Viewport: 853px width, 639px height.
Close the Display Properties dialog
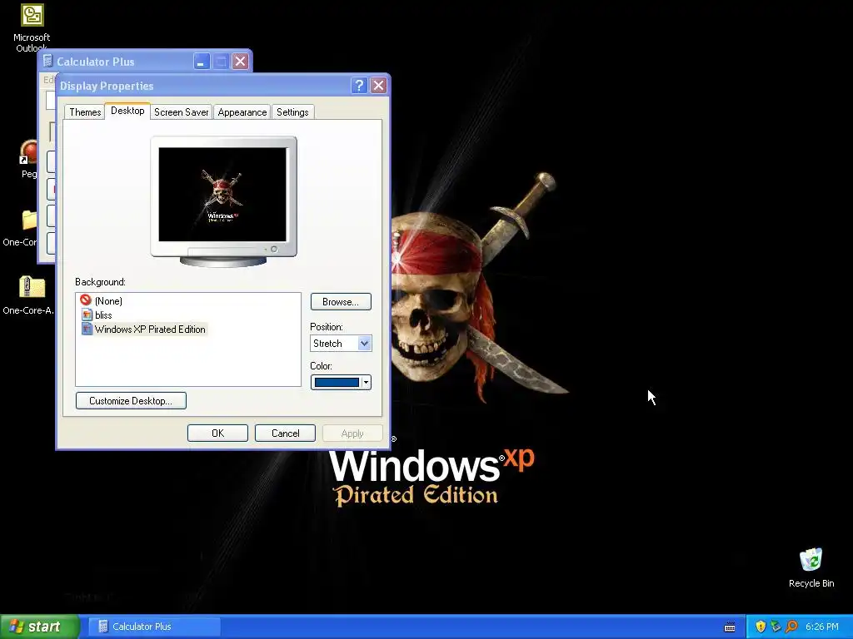[379, 86]
